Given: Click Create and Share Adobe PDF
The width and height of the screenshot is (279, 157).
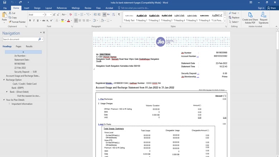Looking at the screenshot, I should click(x=250, y=18).
